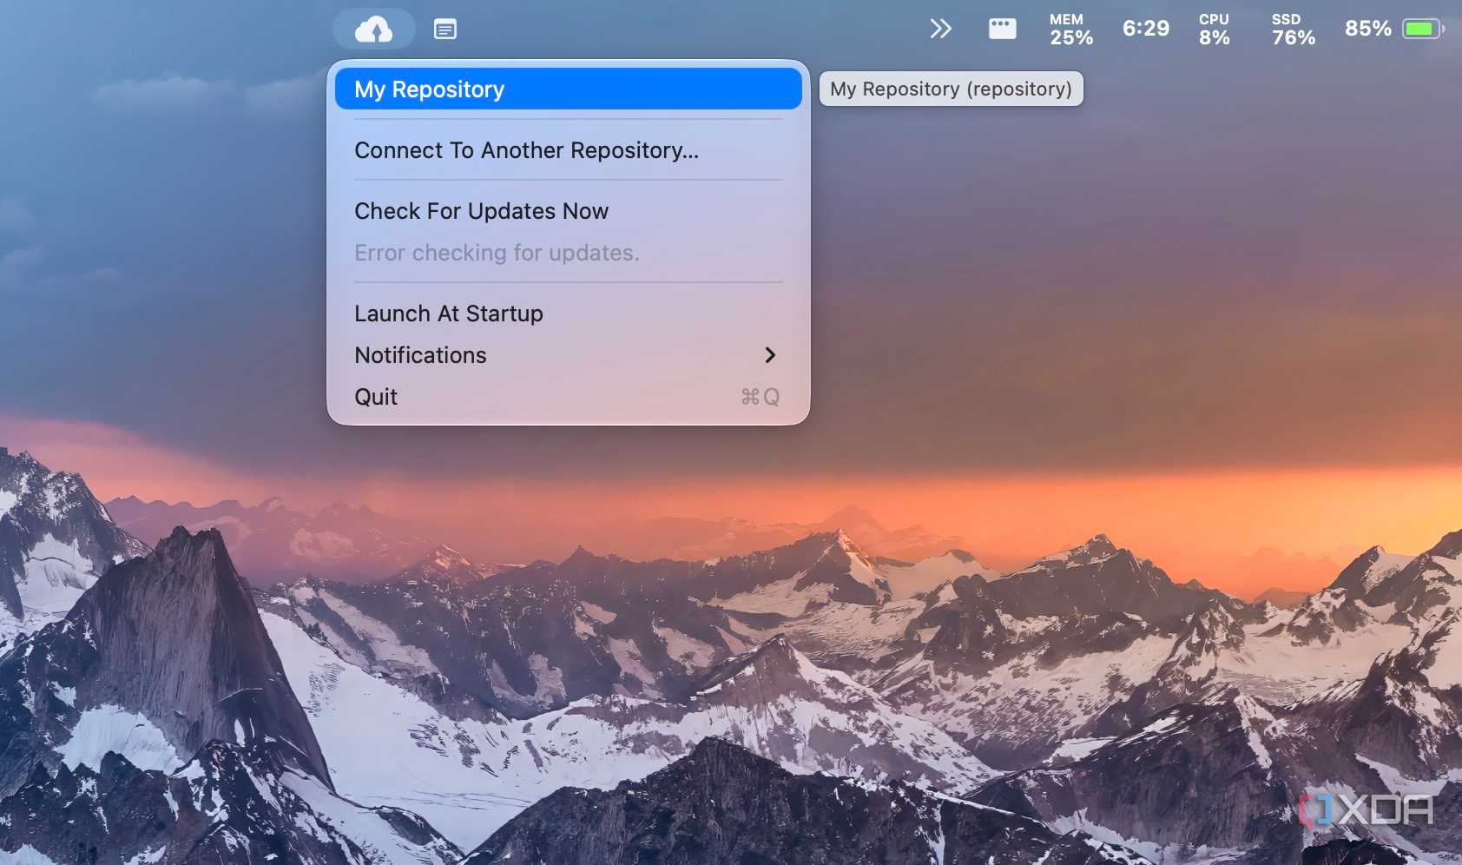
Task: Expand the Notifications submenu arrow
Action: [x=770, y=355]
